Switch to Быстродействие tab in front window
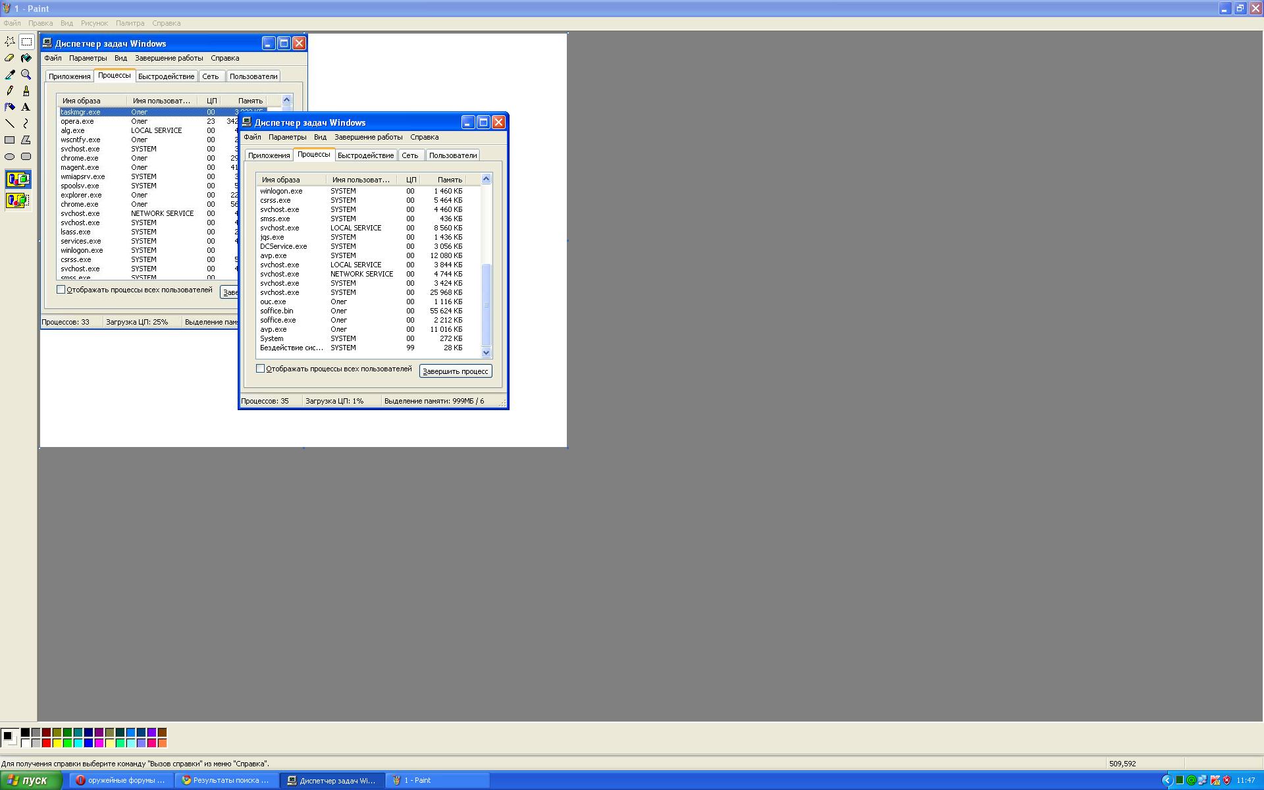Image resolution: width=1264 pixels, height=790 pixels. [365, 155]
